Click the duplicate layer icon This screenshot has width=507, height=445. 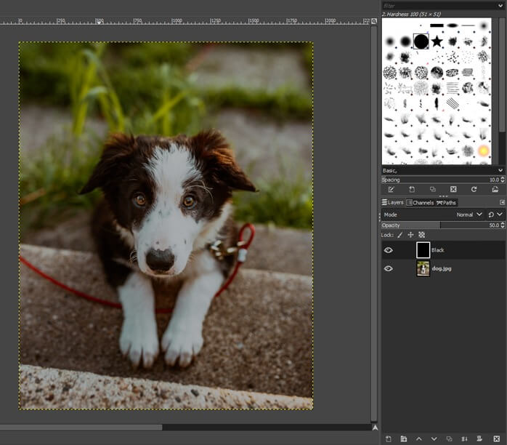coord(450,438)
